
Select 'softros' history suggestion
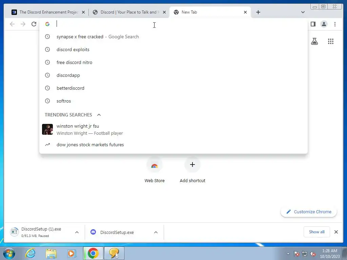point(173,101)
